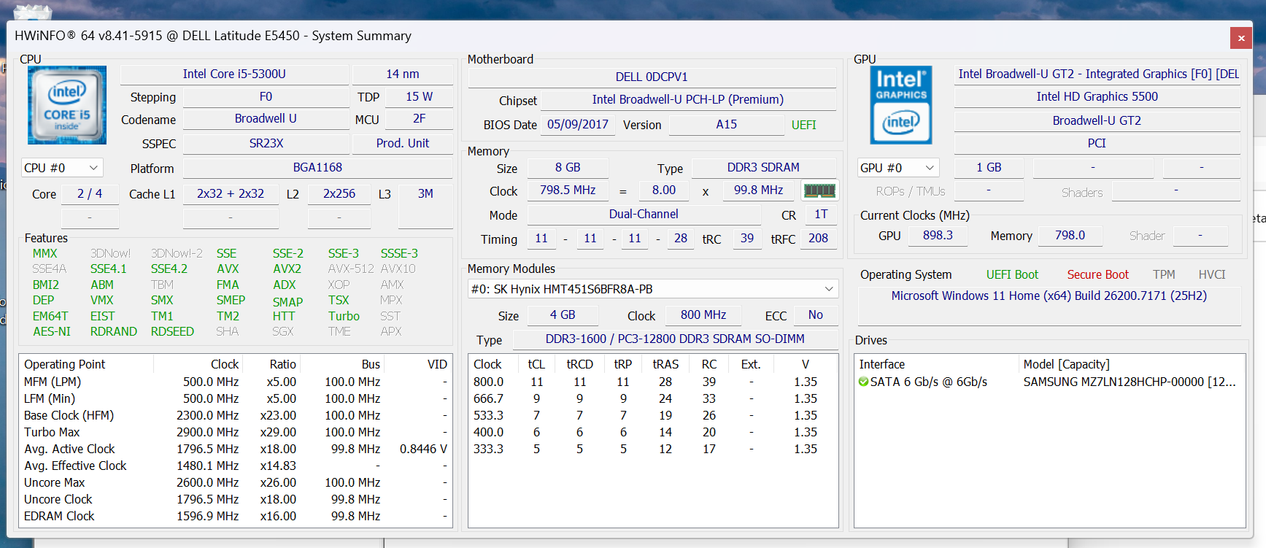The image size is (1266, 548).
Task: Click the module Size value "4 GB"
Action: (563, 314)
